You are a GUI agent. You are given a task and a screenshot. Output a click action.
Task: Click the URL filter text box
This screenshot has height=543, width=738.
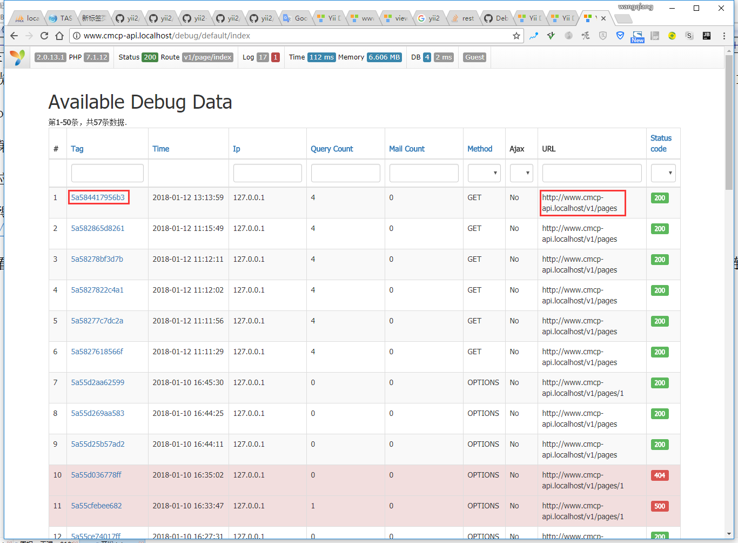click(x=592, y=173)
